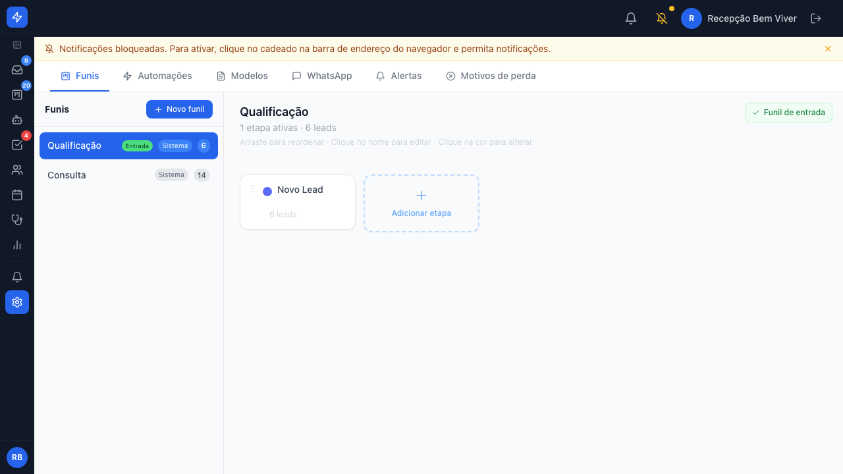Click the Qualificação funnel heading
Viewport: 843px width, 474px height.
[274, 112]
